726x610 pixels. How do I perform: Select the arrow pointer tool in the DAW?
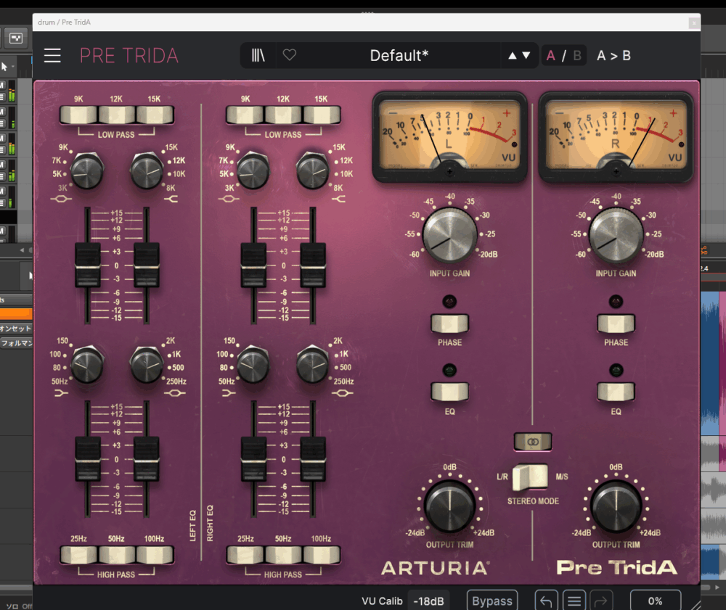[x=4, y=67]
